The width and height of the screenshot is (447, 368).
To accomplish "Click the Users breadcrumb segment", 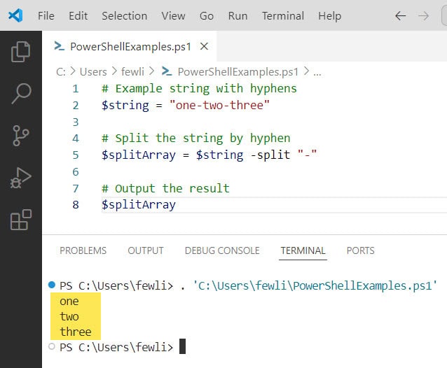I will tap(93, 72).
